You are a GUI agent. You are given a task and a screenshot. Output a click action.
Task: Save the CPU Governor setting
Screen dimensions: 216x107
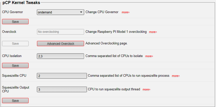pyautogui.click(x=15, y=22)
